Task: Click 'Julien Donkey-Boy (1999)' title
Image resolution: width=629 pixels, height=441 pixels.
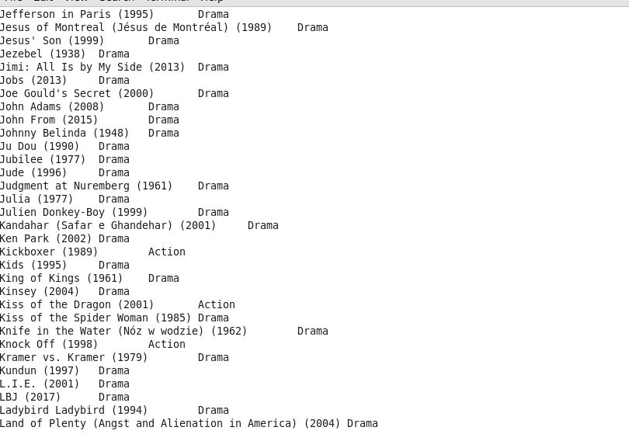Action: (74, 213)
